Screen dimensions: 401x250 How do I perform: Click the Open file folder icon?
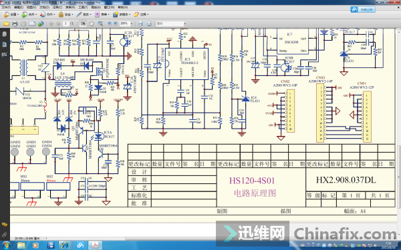[6, 24]
